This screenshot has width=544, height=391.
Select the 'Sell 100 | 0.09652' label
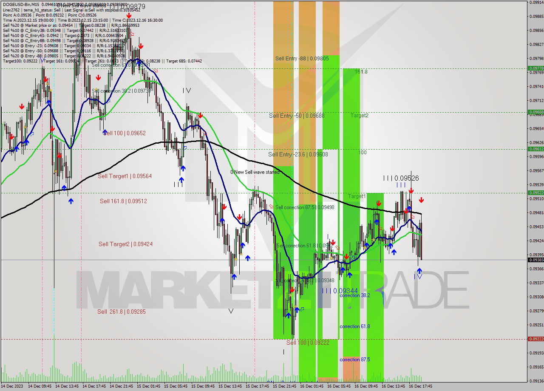pos(124,133)
